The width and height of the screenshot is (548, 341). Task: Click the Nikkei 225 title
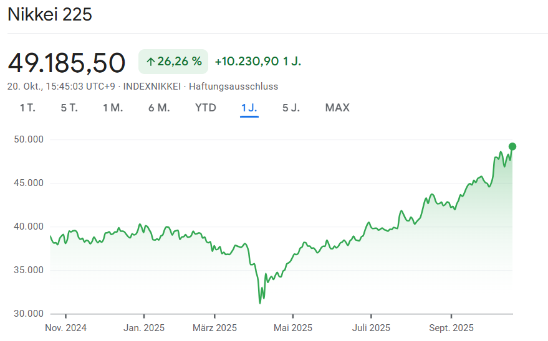[50, 15]
